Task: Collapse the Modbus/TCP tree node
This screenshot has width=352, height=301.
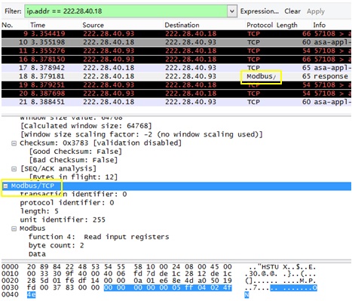Action: tap(5, 186)
